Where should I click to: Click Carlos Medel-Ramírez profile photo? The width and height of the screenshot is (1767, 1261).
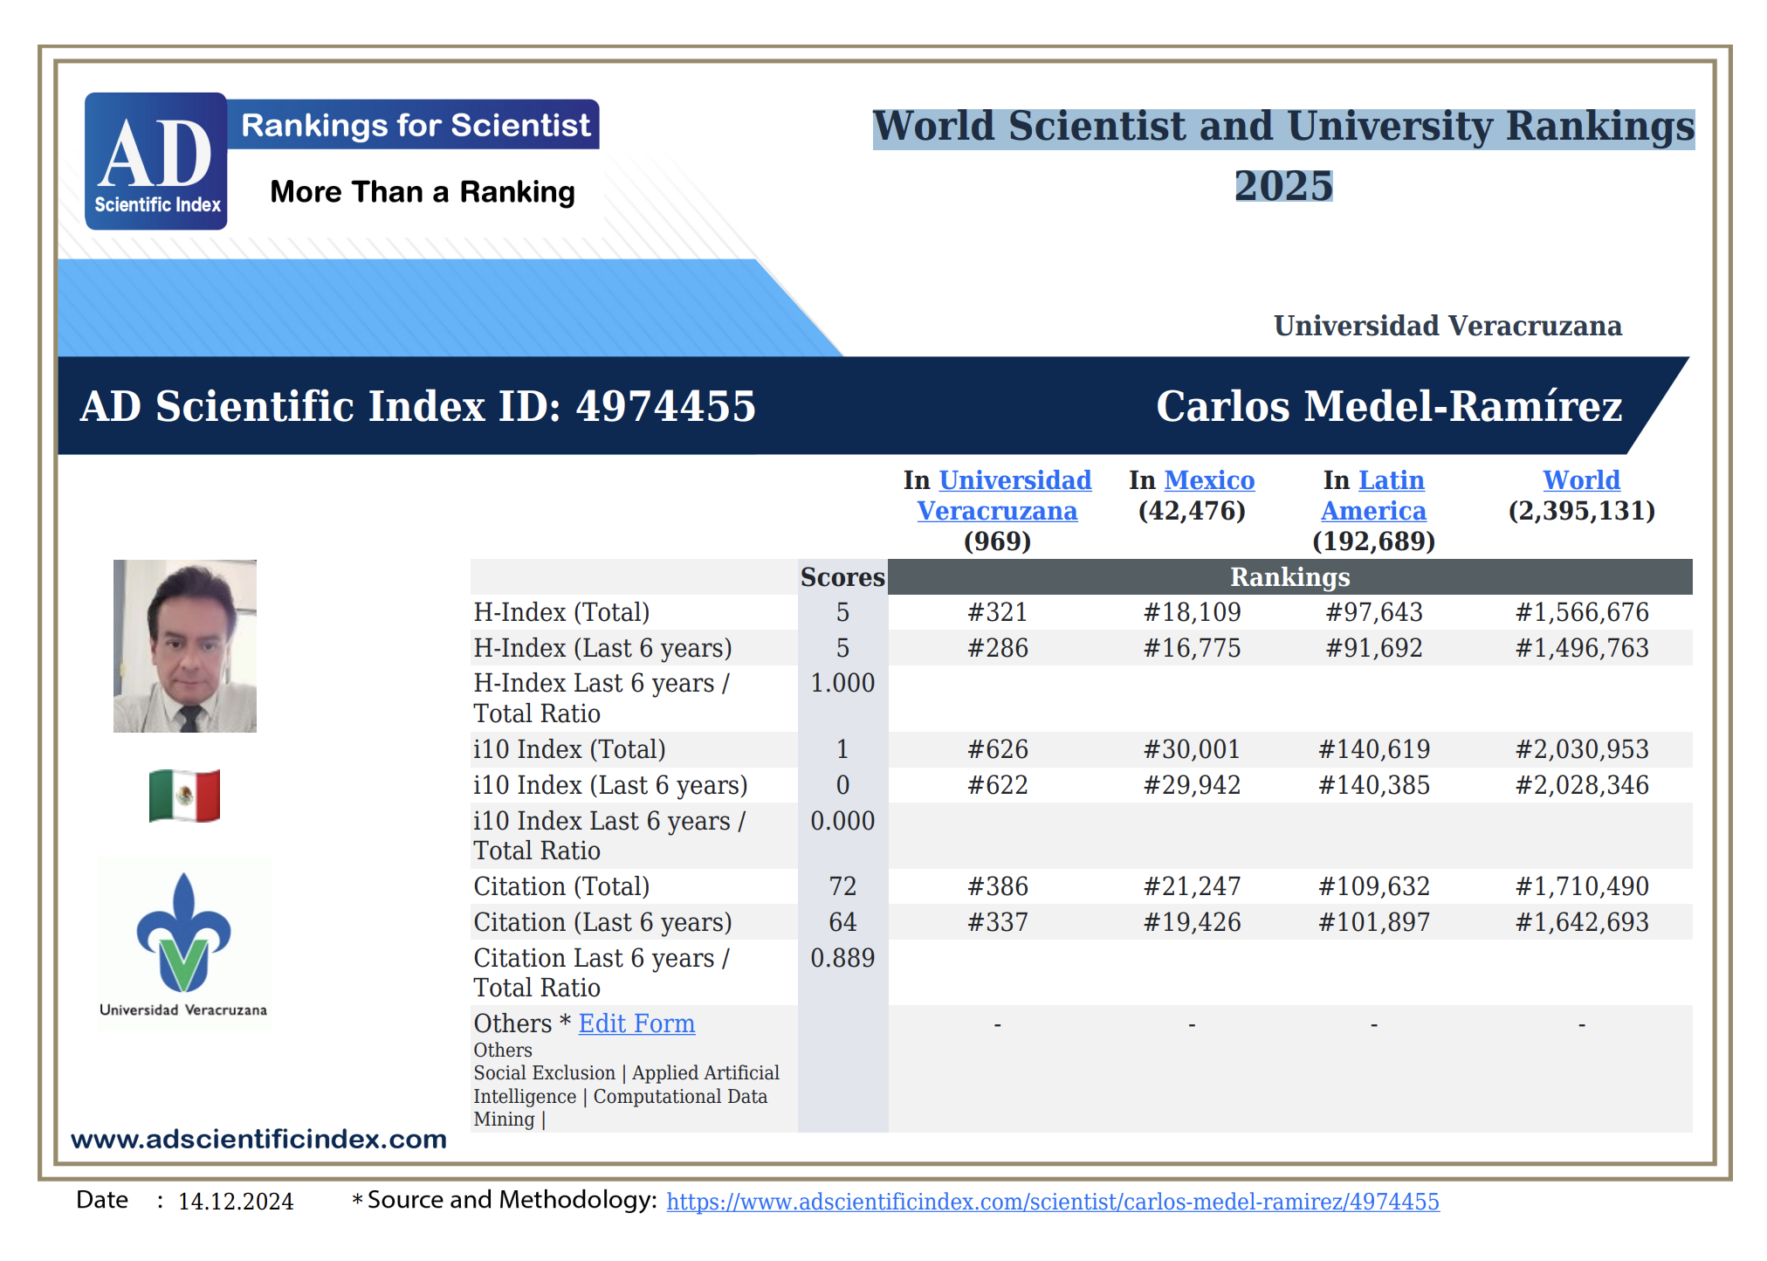[x=185, y=645]
